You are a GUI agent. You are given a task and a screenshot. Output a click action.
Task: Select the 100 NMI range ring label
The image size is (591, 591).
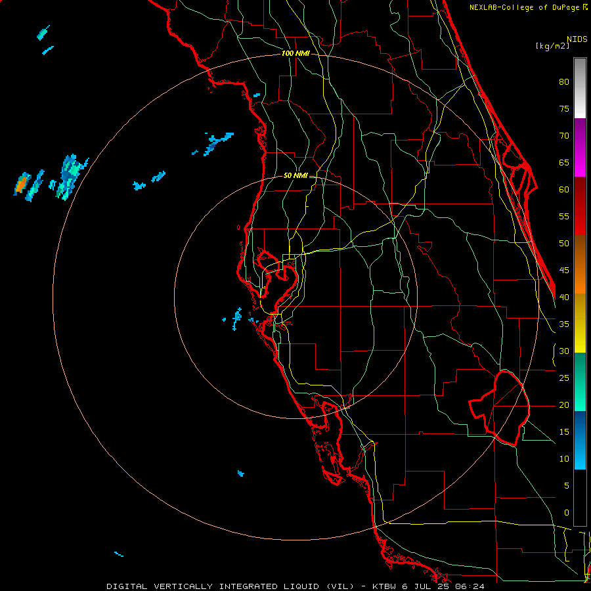pos(295,54)
